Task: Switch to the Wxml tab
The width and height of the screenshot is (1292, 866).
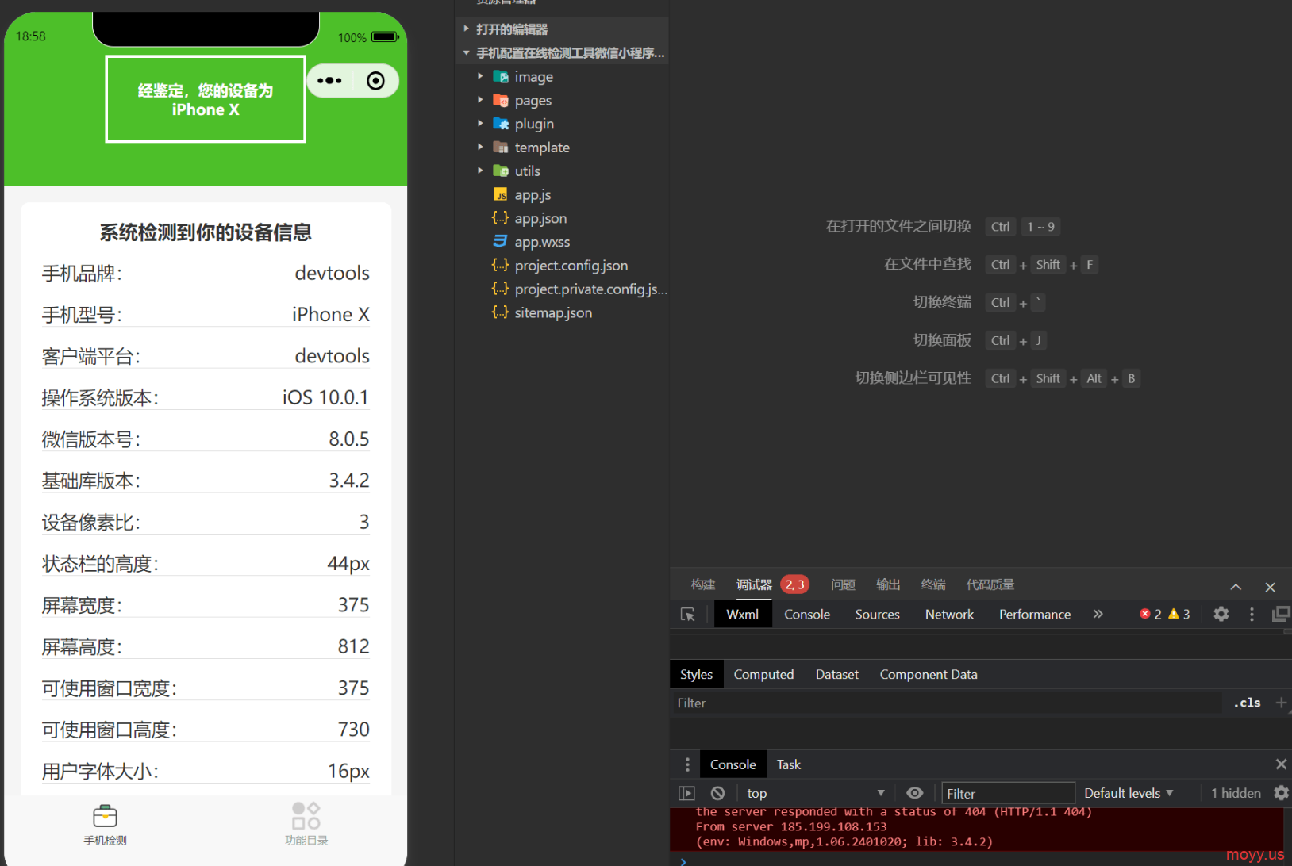Action: tap(743, 615)
